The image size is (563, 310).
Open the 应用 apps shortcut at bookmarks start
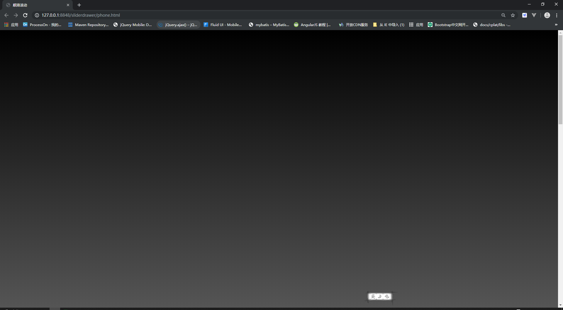(11, 25)
